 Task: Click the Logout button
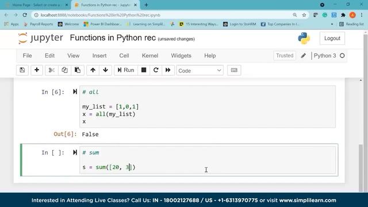point(332,39)
